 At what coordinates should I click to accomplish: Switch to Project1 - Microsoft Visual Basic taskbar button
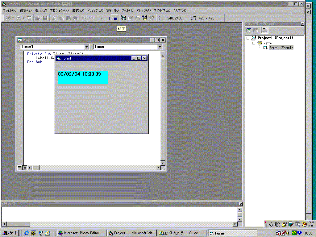pos(132,233)
